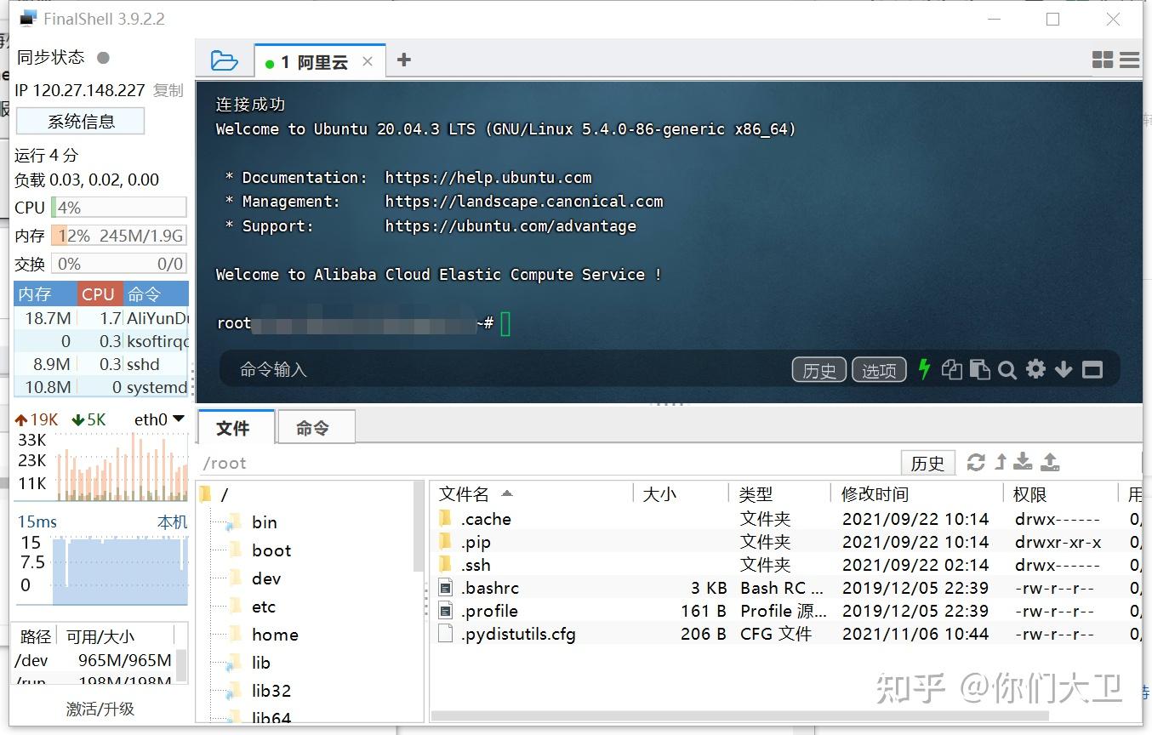Image resolution: width=1152 pixels, height=735 pixels.
Task: Select the boot folder in tree
Action: [x=271, y=550]
